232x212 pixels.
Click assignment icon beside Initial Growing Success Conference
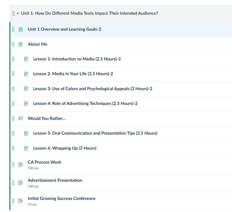(20, 201)
